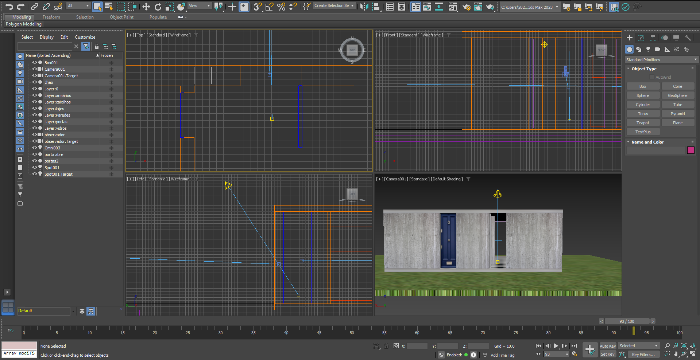Switch to the Lights category icon

[x=648, y=49]
